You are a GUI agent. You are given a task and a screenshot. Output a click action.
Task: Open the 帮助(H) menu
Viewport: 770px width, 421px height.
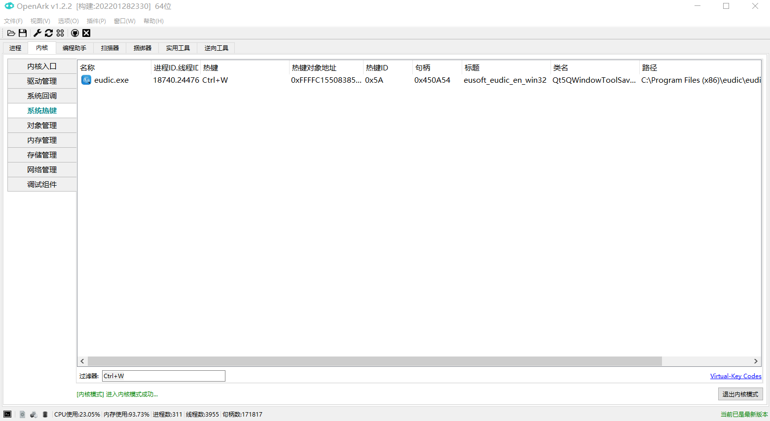[153, 21]
